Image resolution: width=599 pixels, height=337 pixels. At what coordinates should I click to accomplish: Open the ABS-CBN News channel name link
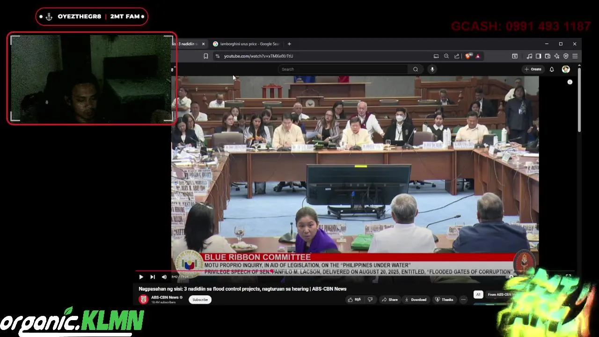coord(165,297)
